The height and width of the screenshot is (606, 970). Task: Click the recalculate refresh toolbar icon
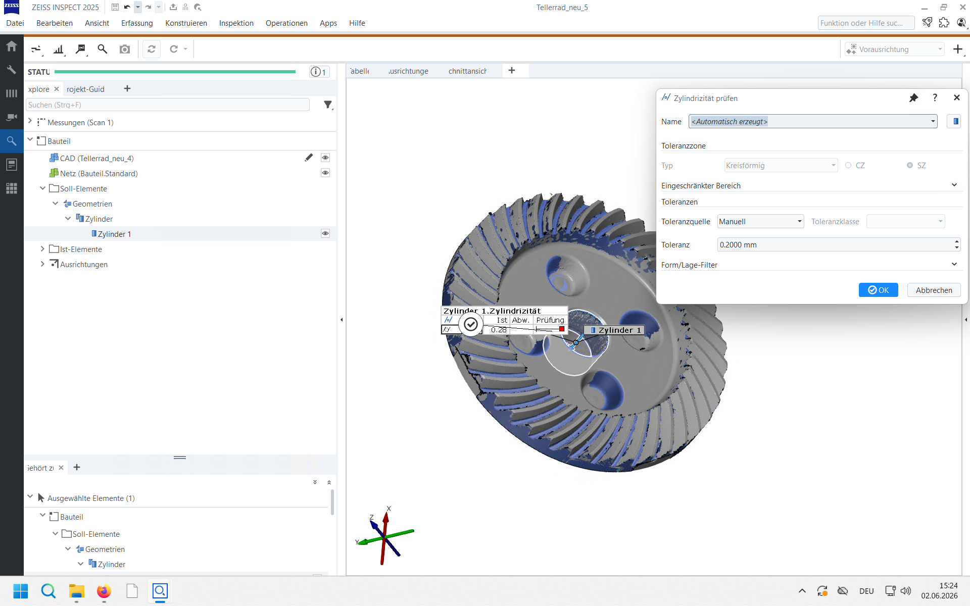[x=152, y=49]
